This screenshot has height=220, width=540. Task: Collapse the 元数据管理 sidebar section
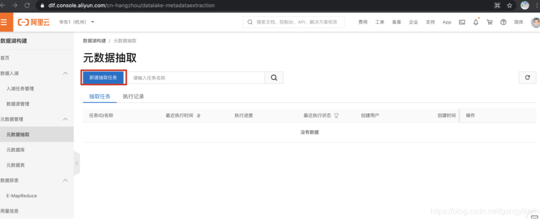coord(65,119)
